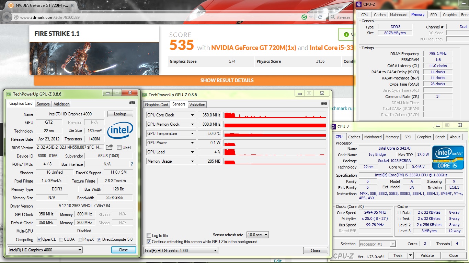Open Validation tab in left GPU-Z window
Screen dimensions: 469x263
tap(62, 104)
